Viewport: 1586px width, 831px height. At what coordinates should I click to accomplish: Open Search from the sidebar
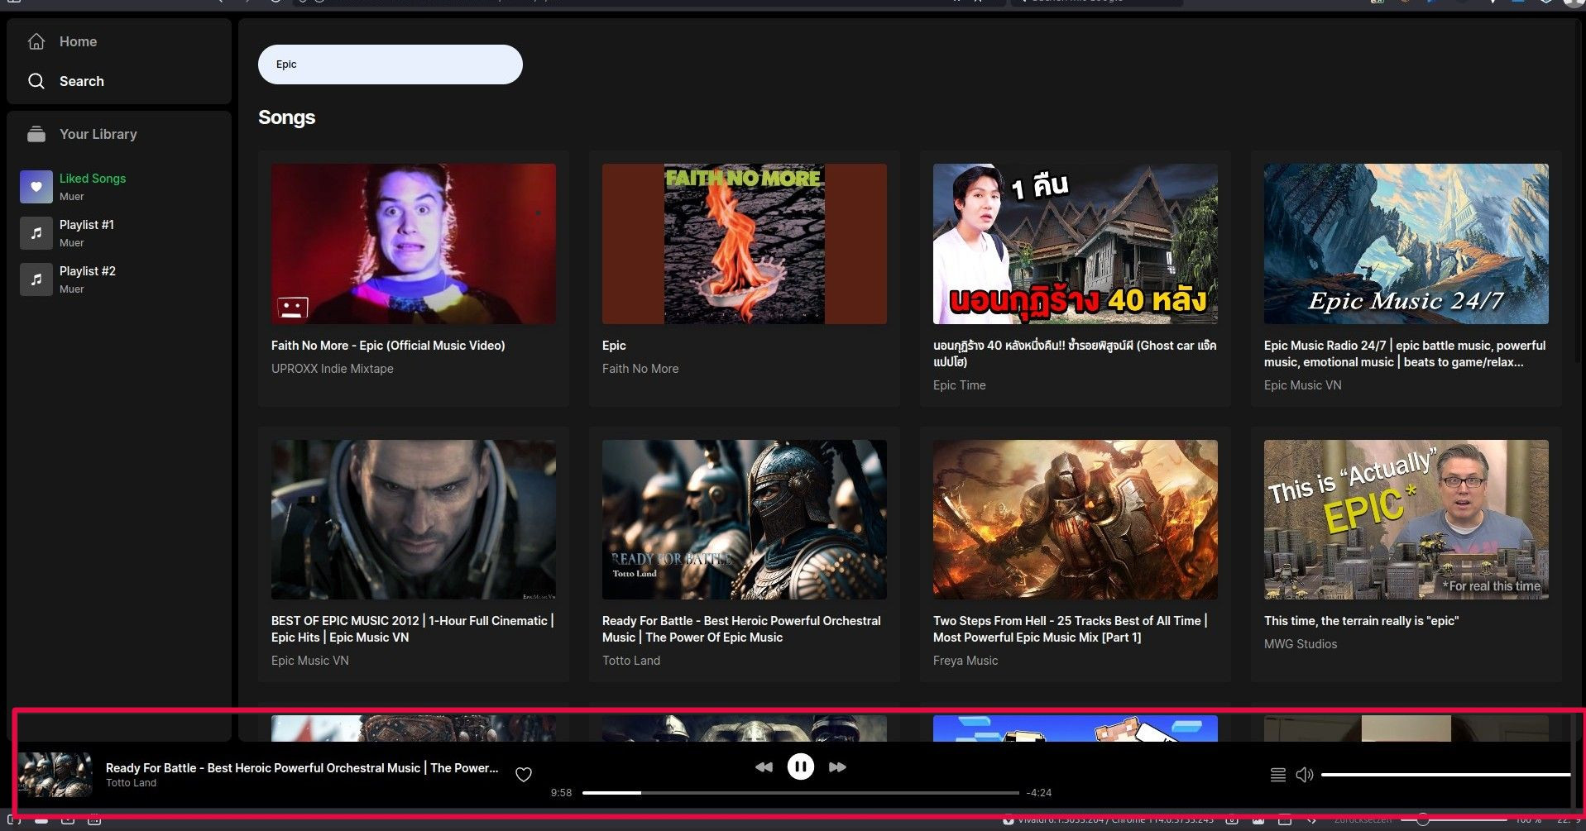81,81
